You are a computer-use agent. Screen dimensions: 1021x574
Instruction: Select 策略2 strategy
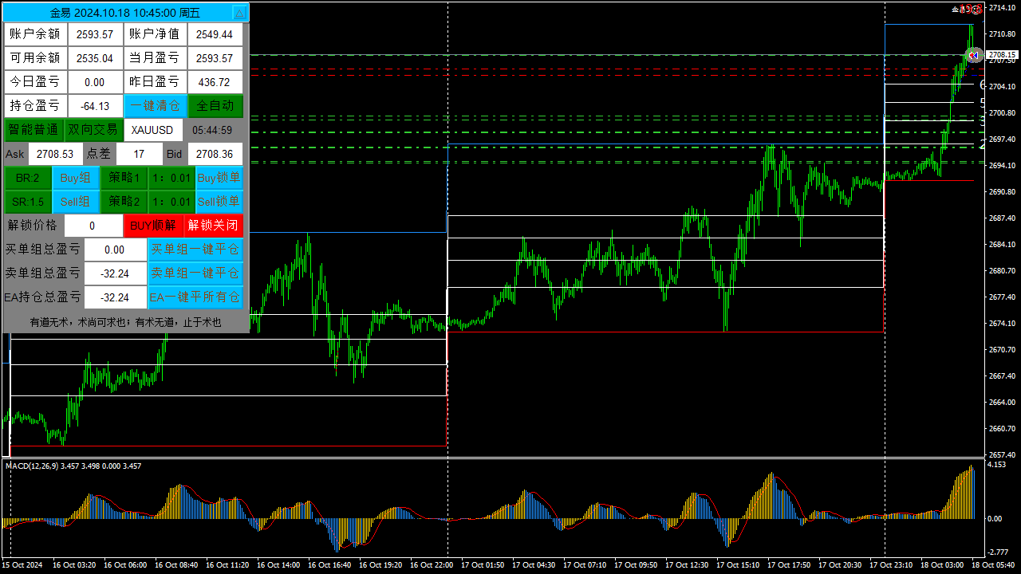(124, 202)
